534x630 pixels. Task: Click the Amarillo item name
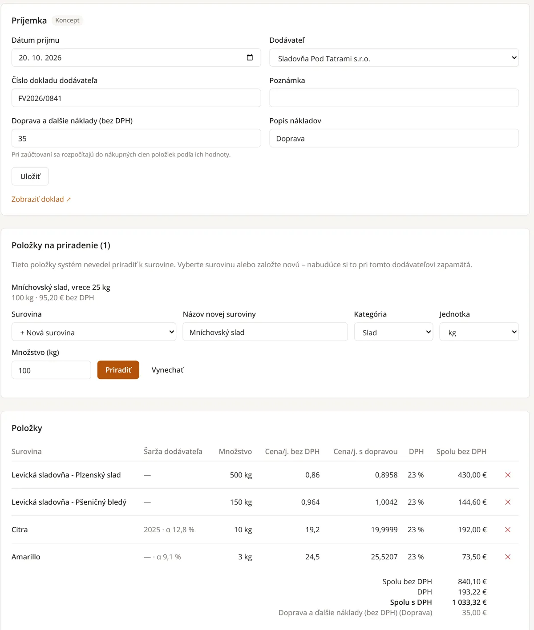coord(26,557)
